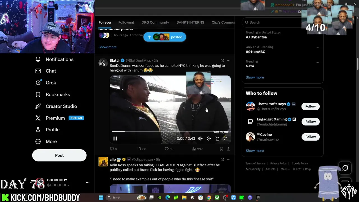The height and width of the screenshot is (202, 359).
Task: Open BHDBUDDY account switcher menu
Action: (88, 182)
